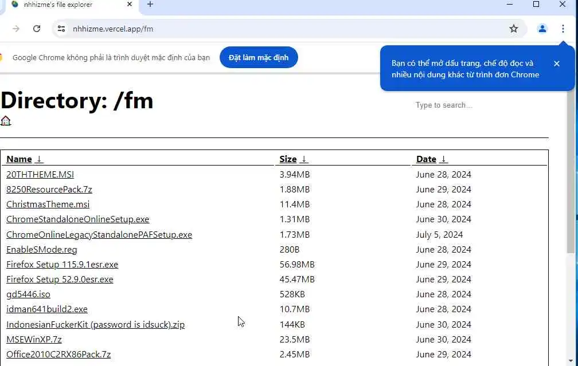Click the address bar URL nhhizme.vercel.app/fm

tap(113, 29)
